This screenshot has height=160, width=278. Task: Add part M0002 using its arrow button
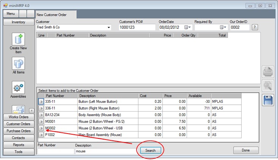pyautogui.click(x=41, y=128)
